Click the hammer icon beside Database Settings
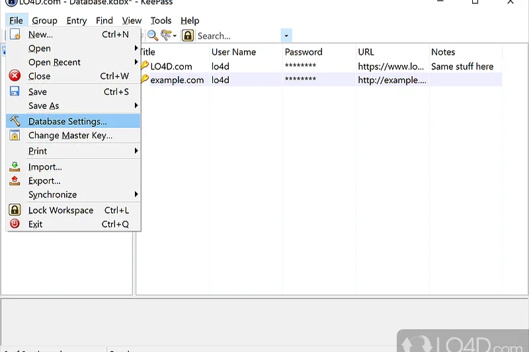Screen dimensions: 529x352 coord(15,121)
